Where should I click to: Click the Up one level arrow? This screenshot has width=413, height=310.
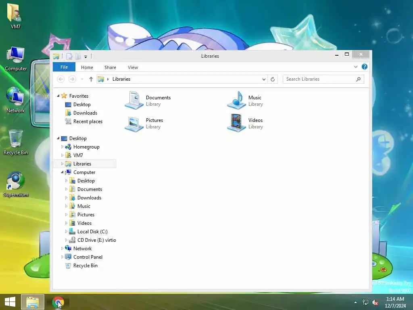tap(91, 79)
